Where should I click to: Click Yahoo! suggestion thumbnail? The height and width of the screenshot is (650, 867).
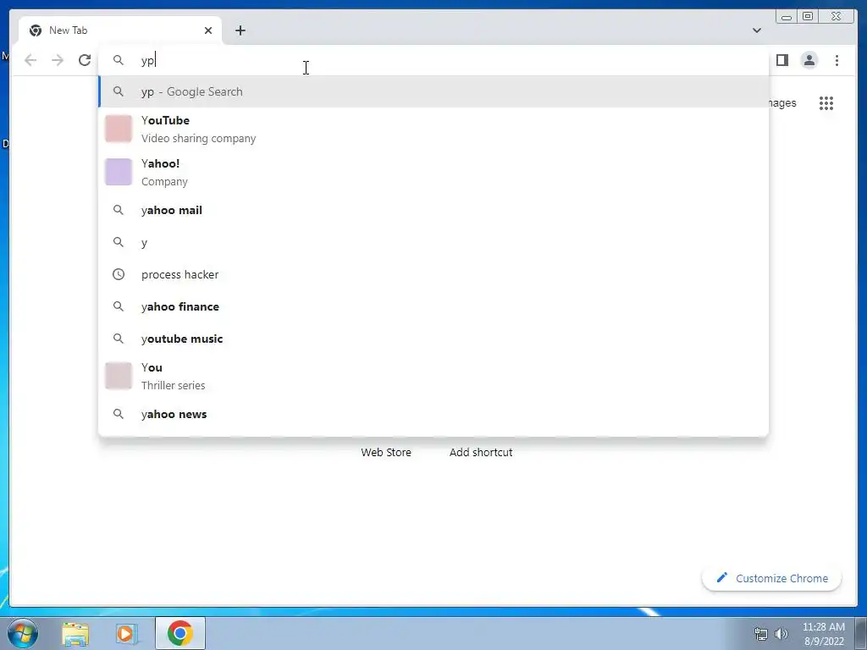coord(119,172)
